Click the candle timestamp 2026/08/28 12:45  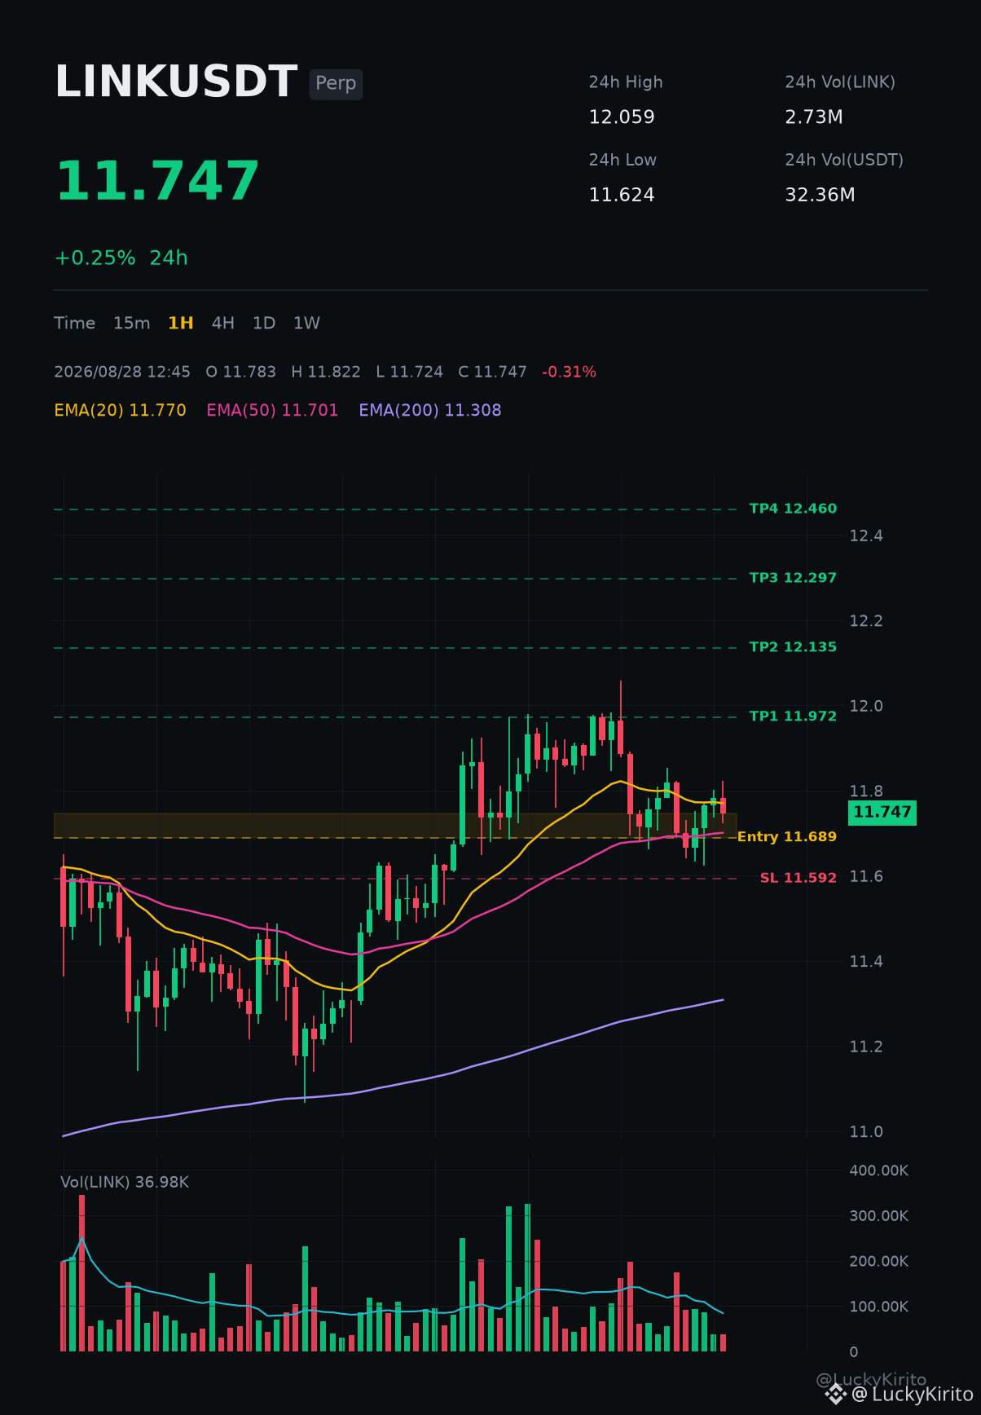122,372
